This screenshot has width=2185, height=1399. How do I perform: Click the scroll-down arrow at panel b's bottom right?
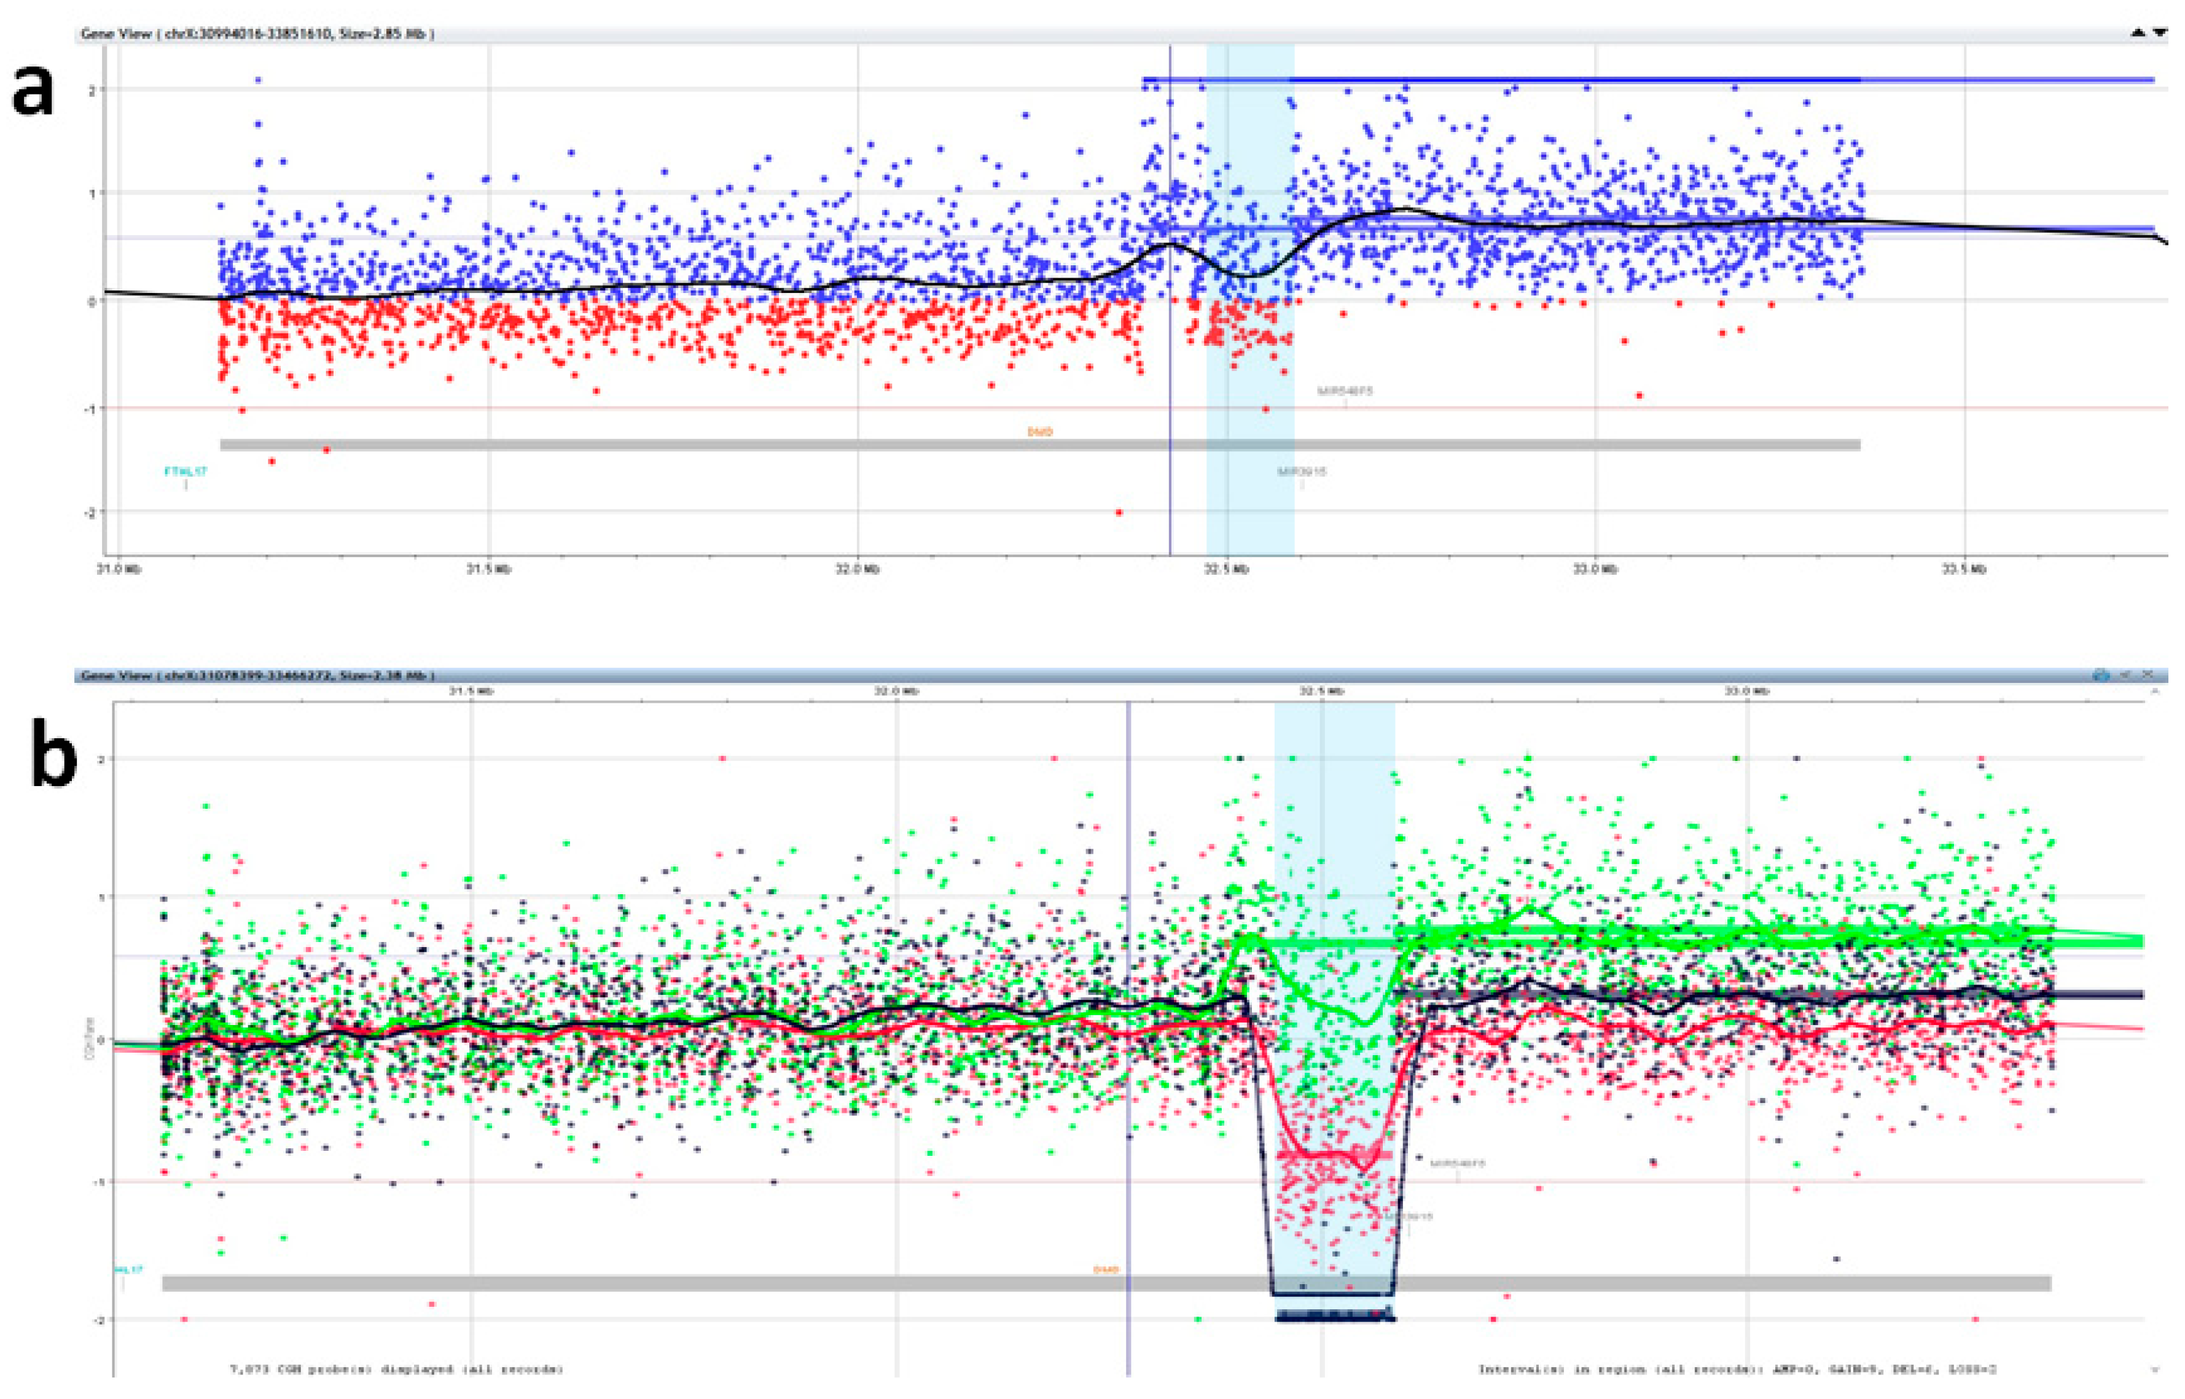(2155, 1369)
